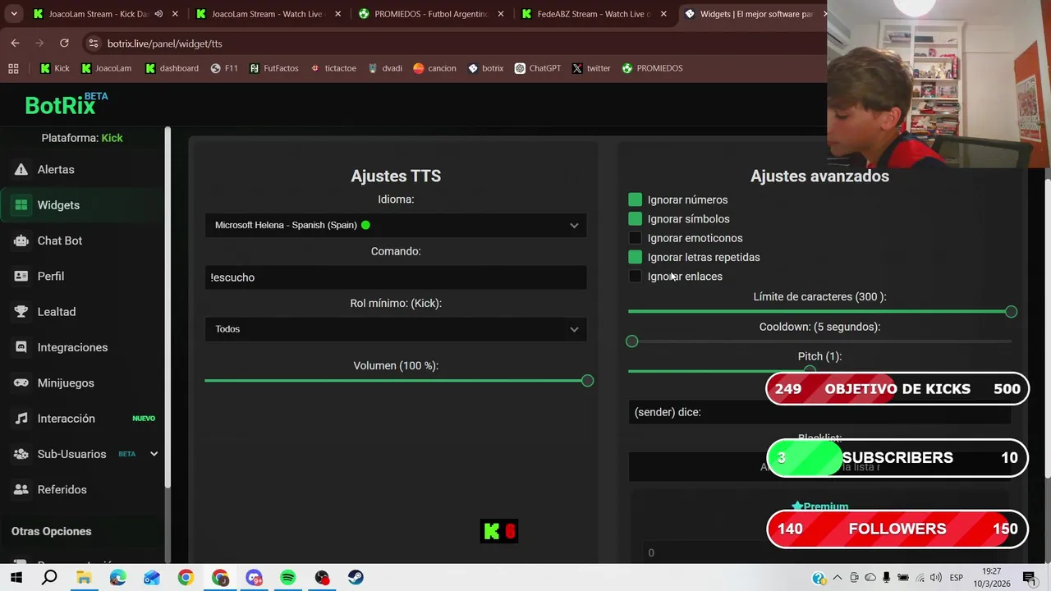Open the ChatGPT bookmark

[x=537, y=68]
